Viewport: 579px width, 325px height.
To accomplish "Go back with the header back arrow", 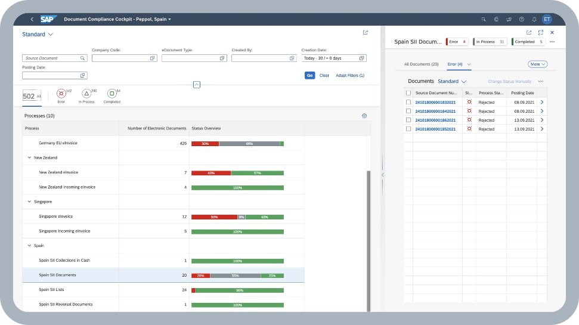I will tap(32, 19).
